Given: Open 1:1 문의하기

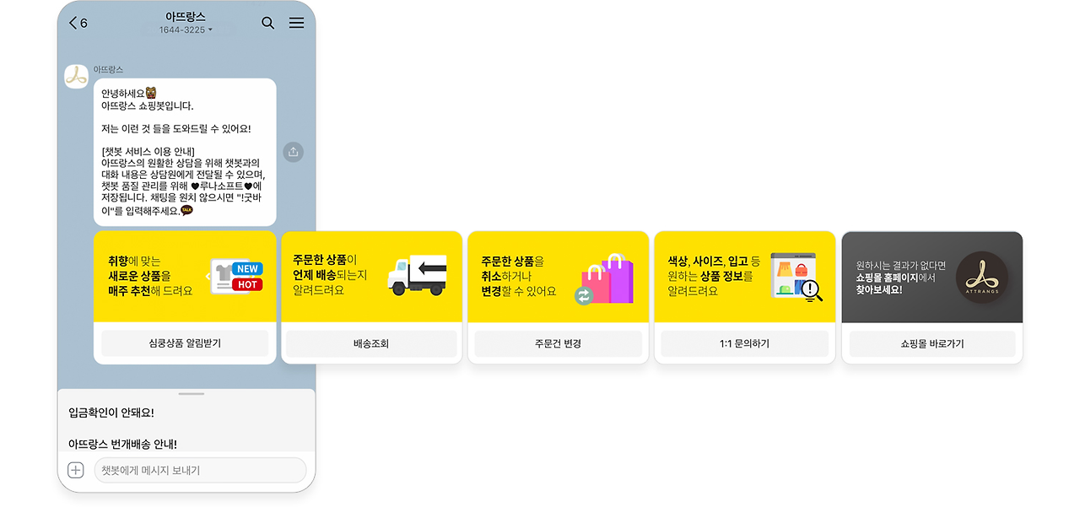Looking at the screenshot, I should tap(743, 343).
